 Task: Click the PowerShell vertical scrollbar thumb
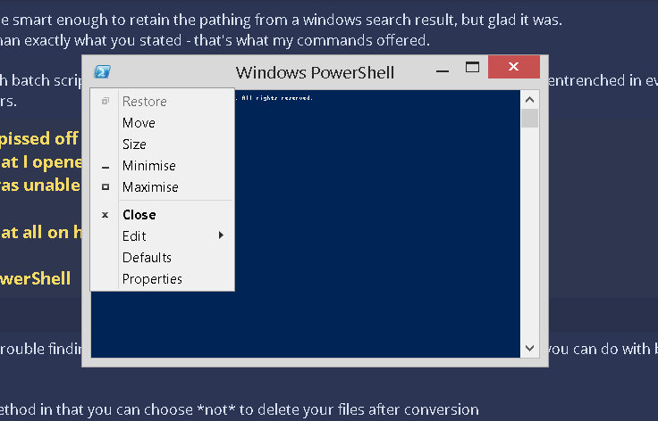(529, 119)
